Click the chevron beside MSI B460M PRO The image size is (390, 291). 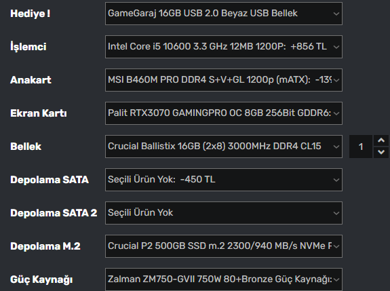336,80
